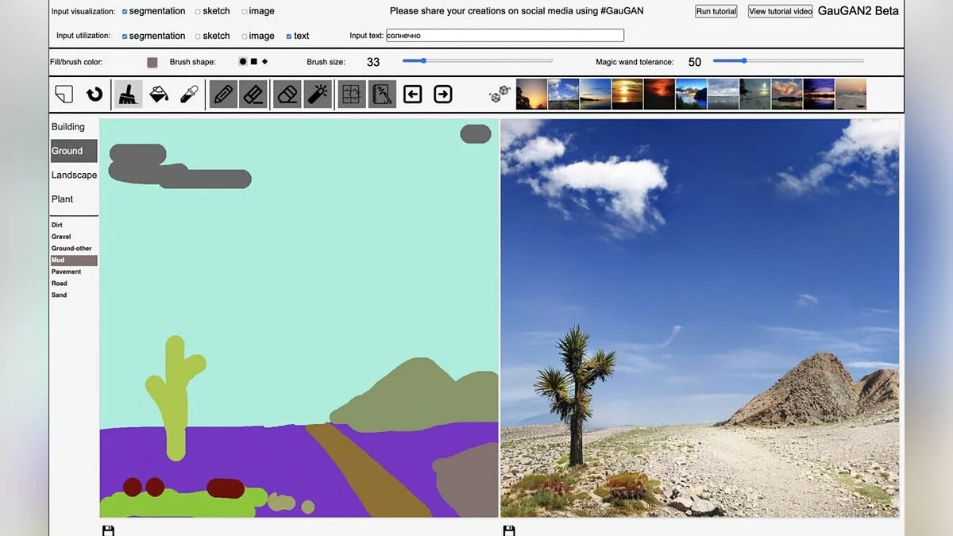Select the magic wand tool

[318, 94]
